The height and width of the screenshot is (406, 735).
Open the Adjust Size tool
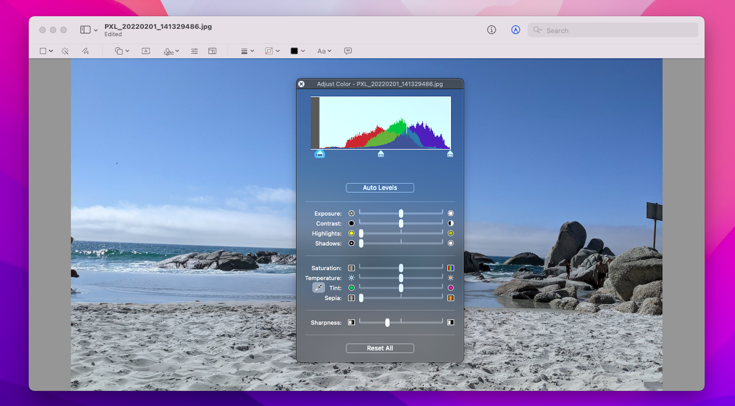(212, 51)
